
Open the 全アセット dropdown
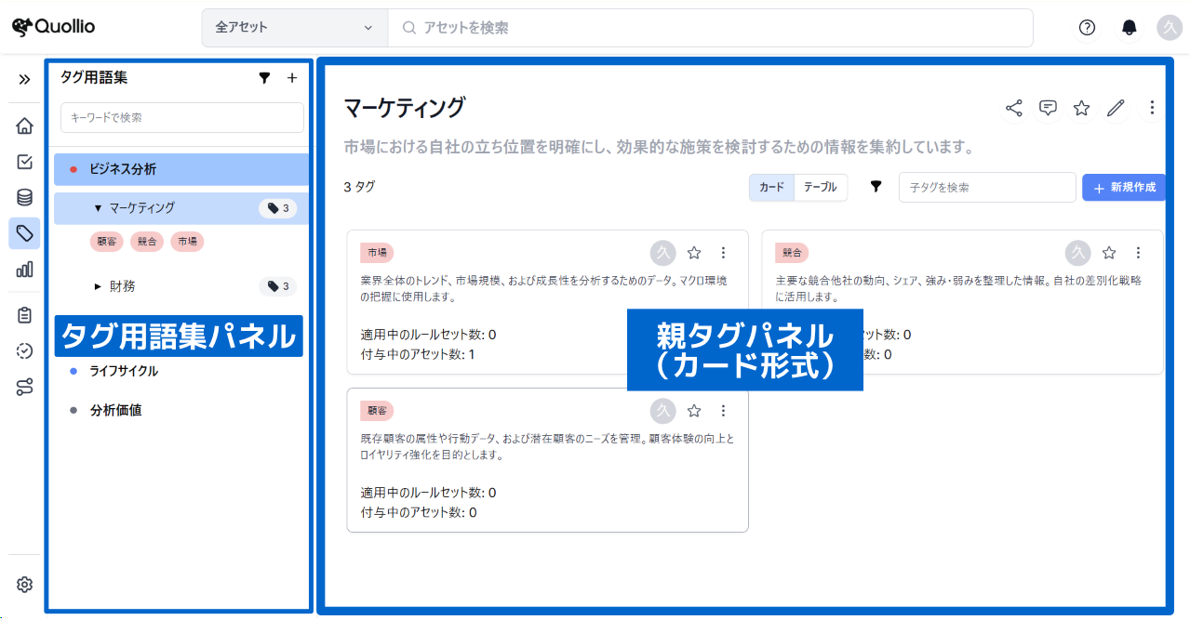click(x=295, y=28)
